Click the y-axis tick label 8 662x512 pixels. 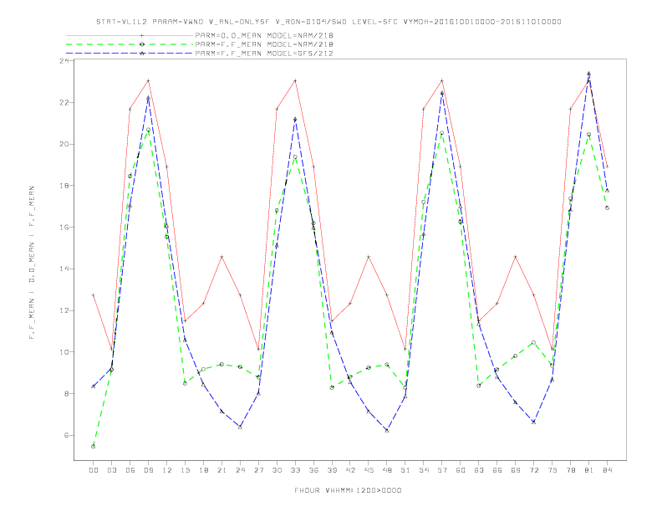(x=67, y=394)
